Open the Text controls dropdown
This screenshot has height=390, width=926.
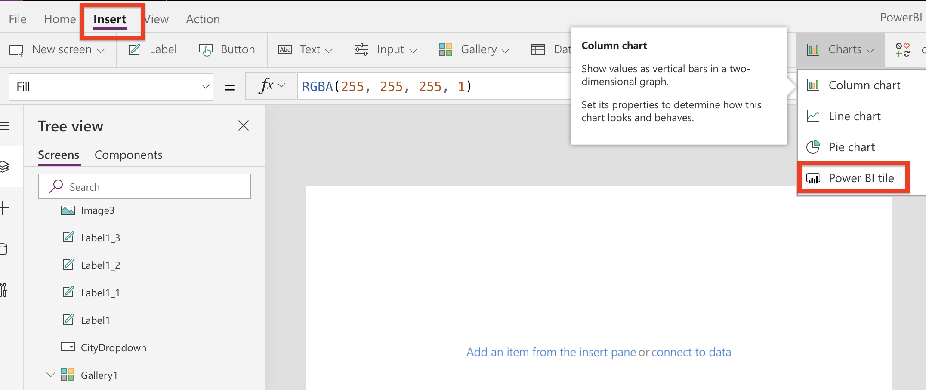311,49
